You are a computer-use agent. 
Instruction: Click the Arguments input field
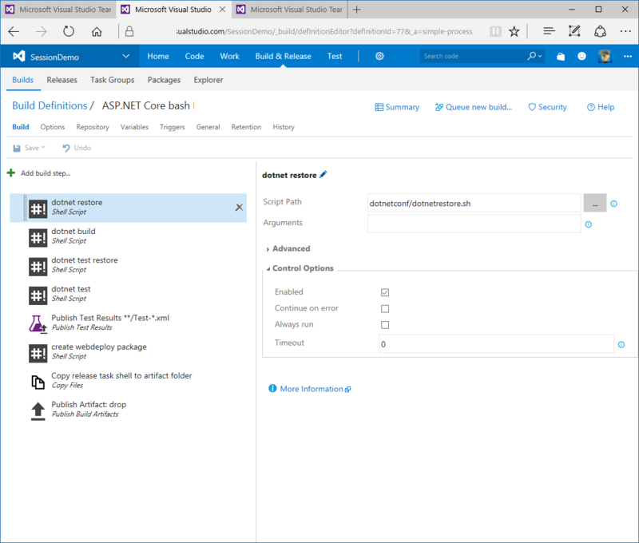474,224
